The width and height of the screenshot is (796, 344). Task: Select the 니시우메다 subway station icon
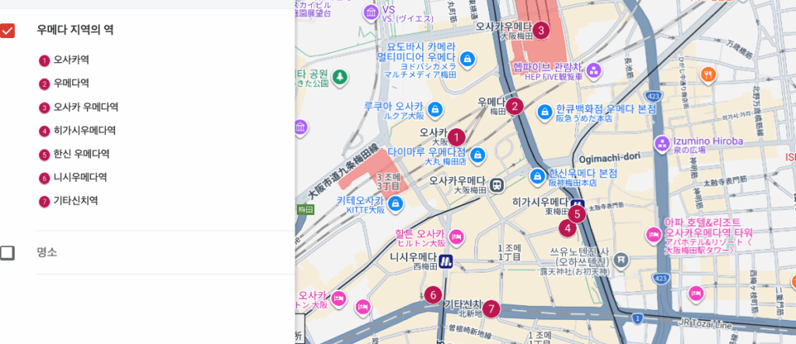tap(445, 262)
